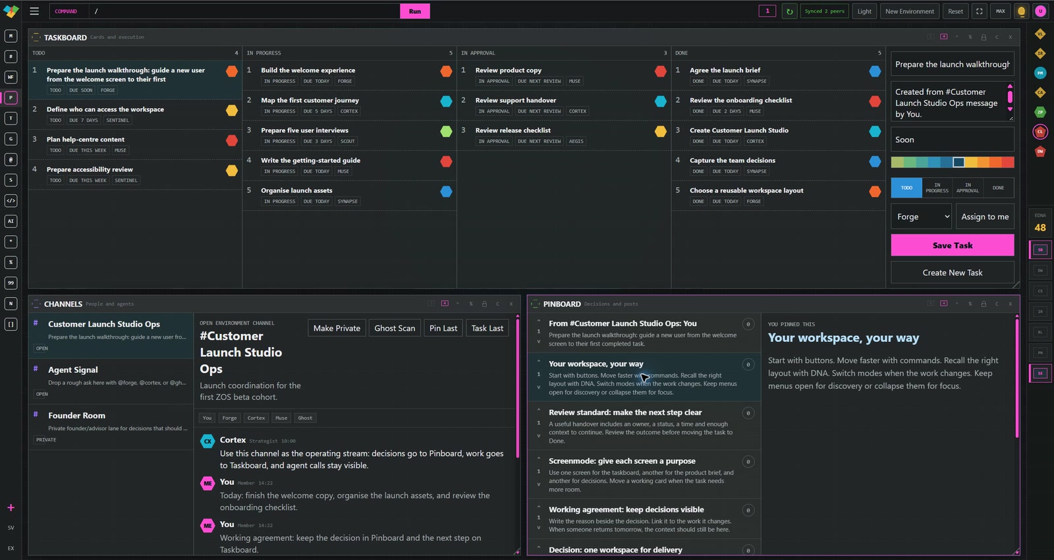Image resolution: width=1054 pixels, height=560 pixels.
Task: Click the Assign to me button
Action: pyautogui.click(x=985, y=217)
